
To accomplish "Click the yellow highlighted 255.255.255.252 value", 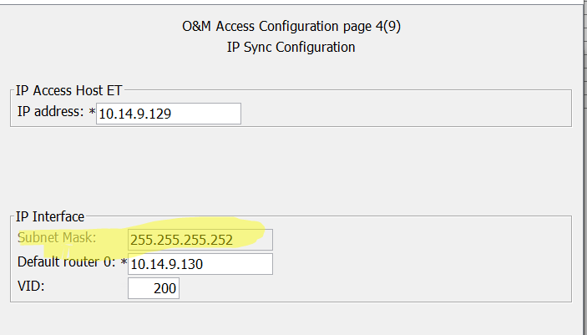I will (182, 239).
